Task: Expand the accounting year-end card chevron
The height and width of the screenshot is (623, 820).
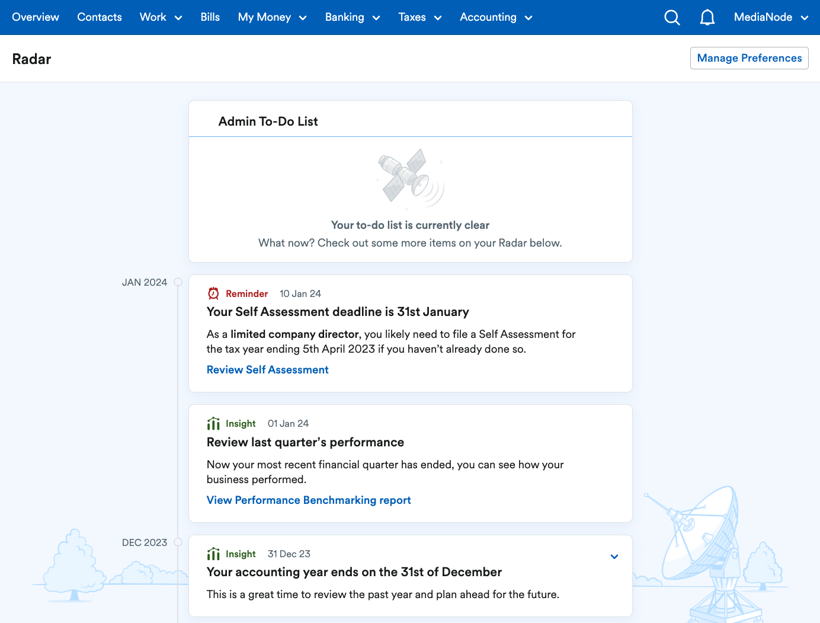Action: (x=614, y=557)
